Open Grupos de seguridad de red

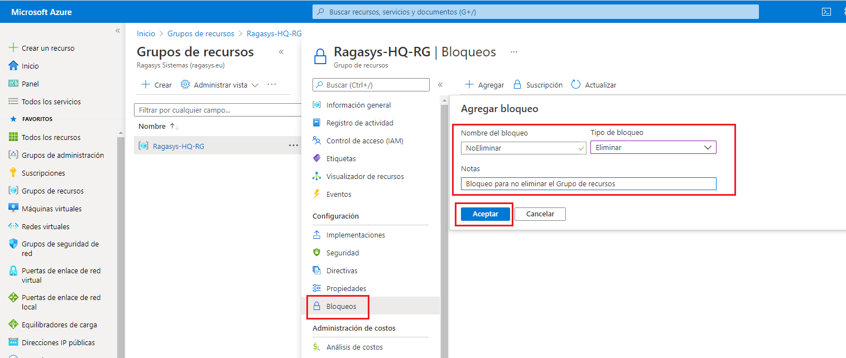[x=54, y=249]
